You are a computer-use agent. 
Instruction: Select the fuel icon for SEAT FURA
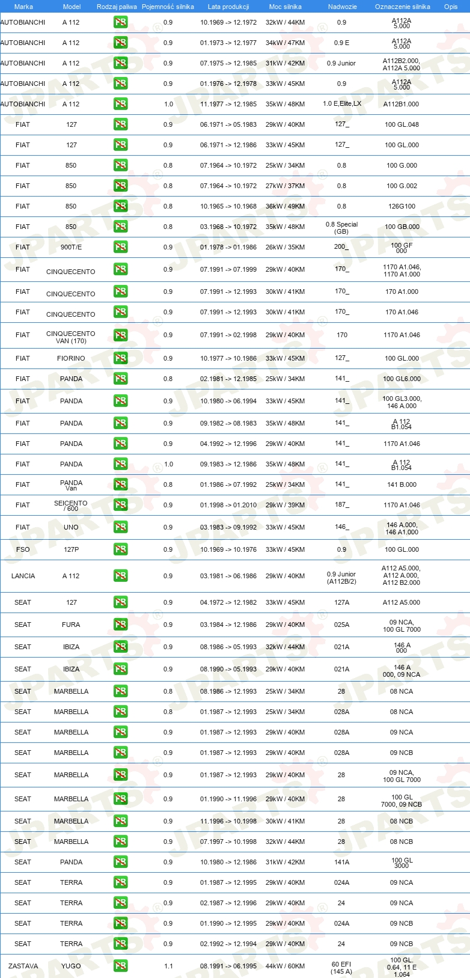120,625
